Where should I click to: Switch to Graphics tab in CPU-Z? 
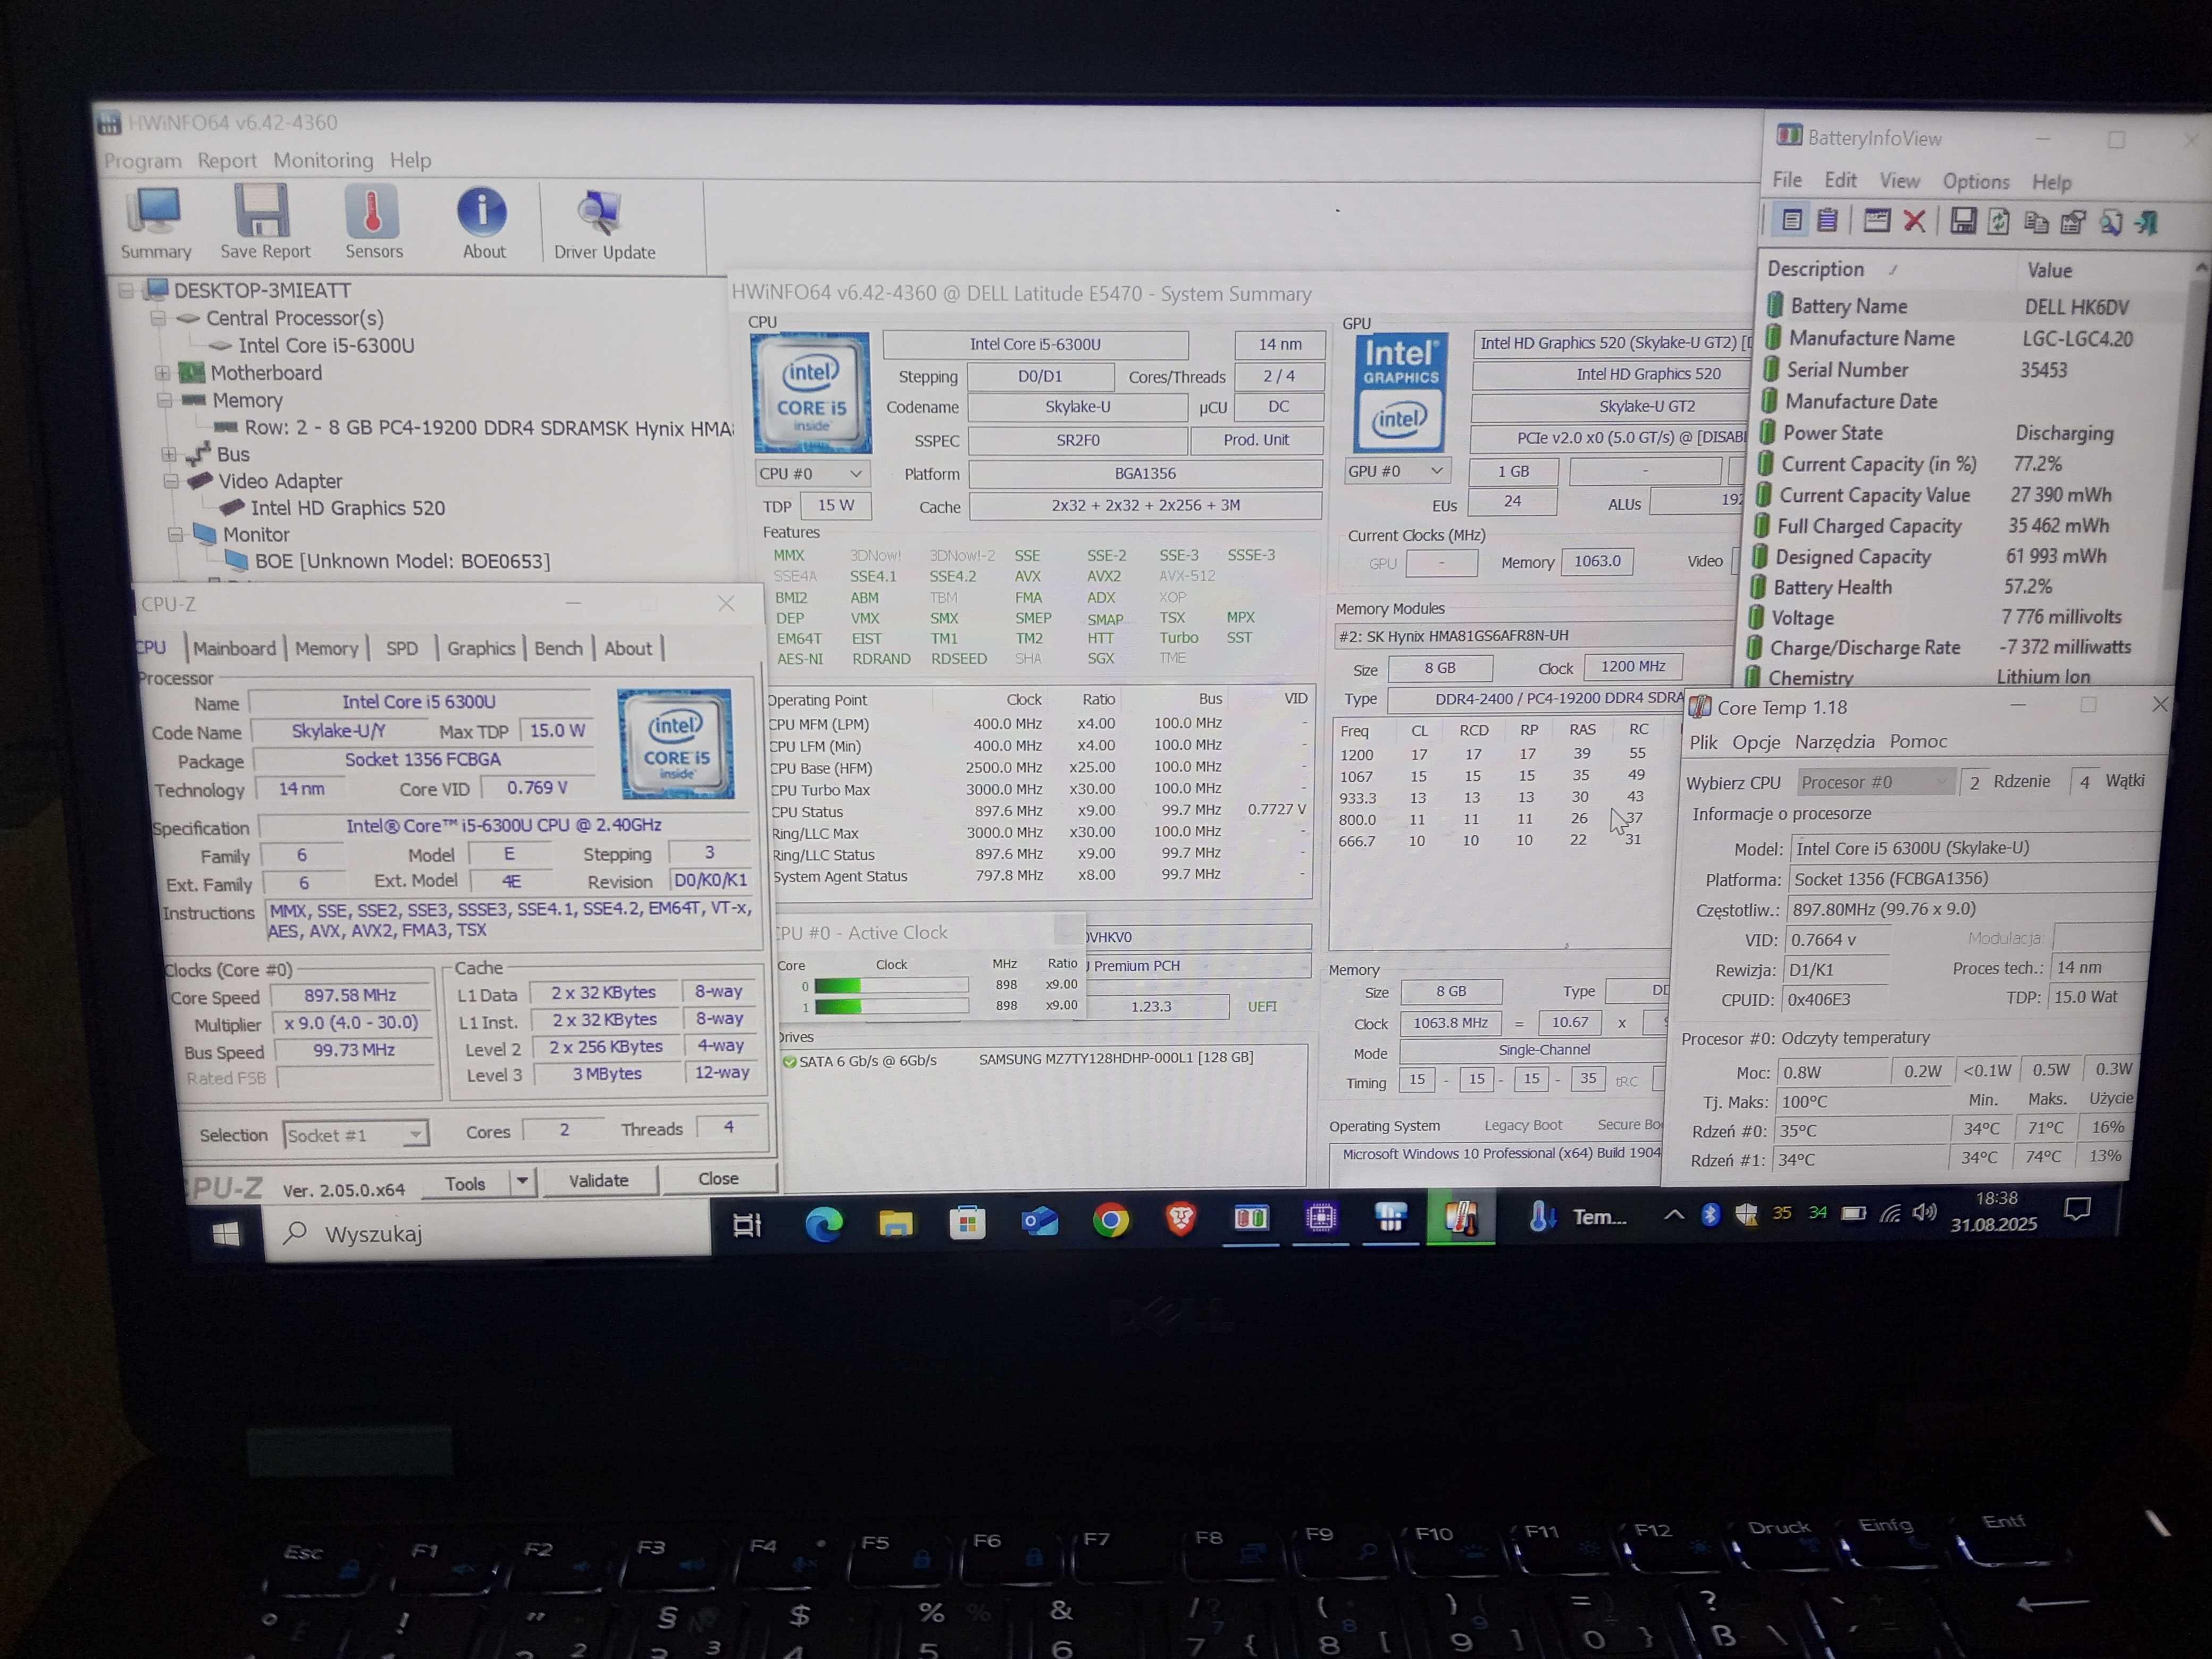481,648
